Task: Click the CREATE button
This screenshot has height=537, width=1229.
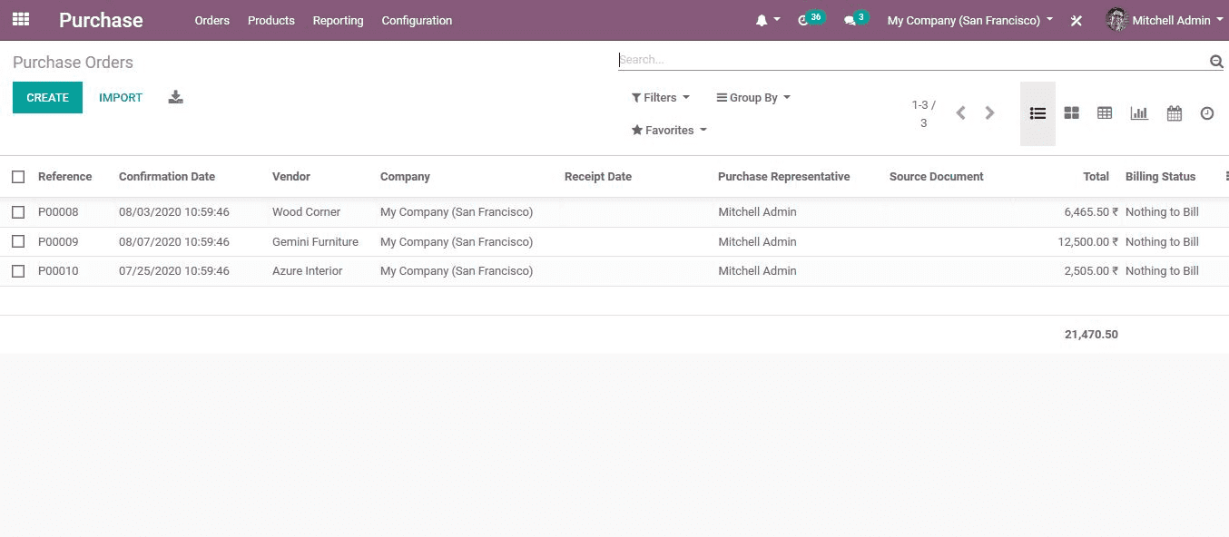Action: point(47,97)
